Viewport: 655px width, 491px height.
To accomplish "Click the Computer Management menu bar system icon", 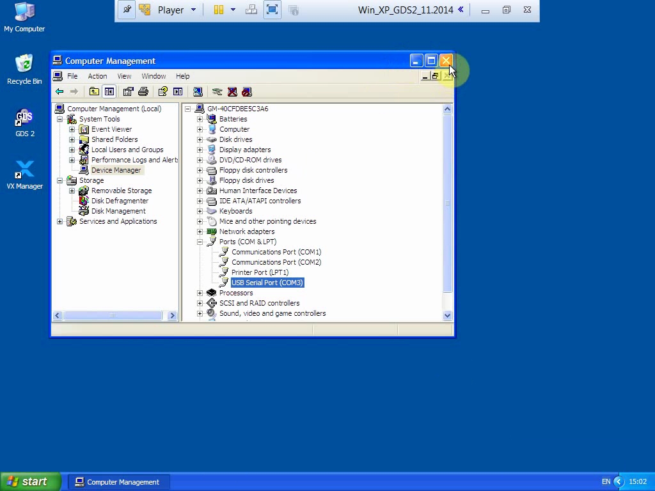I will [58, 76].
